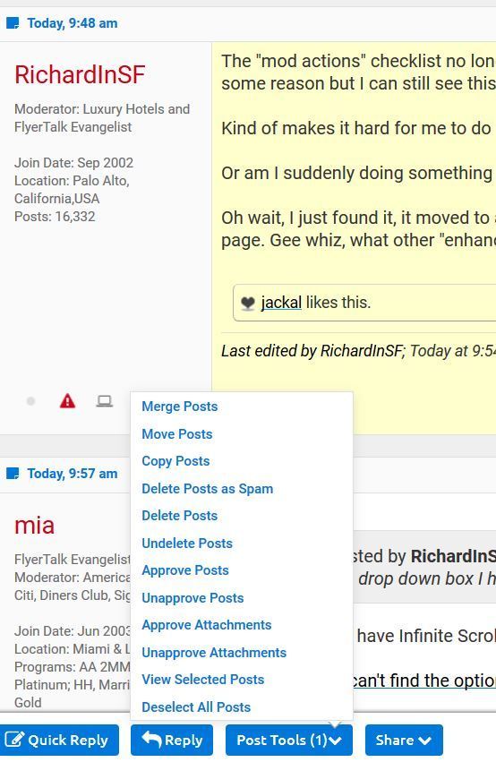This screenshot has width=496, height=762.
Task: Click the red warning report icon
Action: [x=67, y=401]
